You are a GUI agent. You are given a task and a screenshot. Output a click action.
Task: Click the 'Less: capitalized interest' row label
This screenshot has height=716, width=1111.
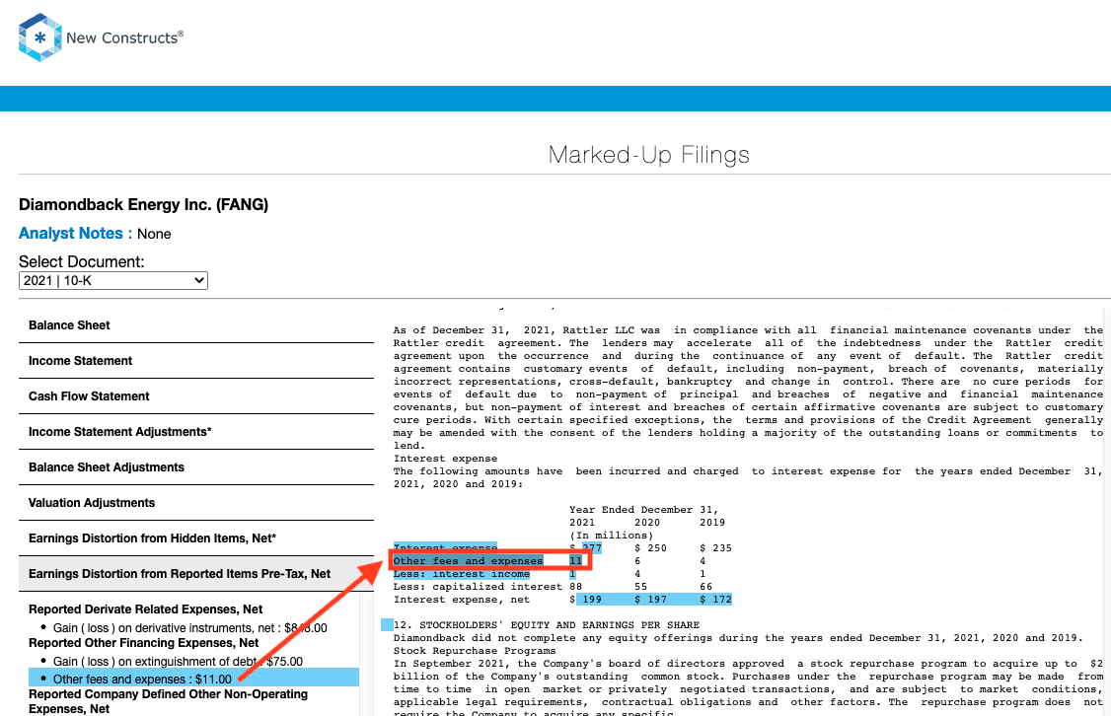coord(479,587)
